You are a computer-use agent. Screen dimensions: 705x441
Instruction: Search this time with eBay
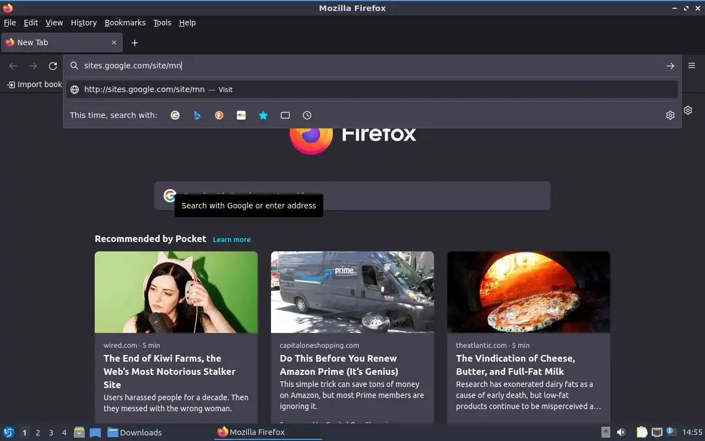click(241, 115)
